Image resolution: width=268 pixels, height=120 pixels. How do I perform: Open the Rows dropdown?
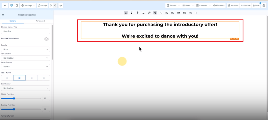(188, 5)
